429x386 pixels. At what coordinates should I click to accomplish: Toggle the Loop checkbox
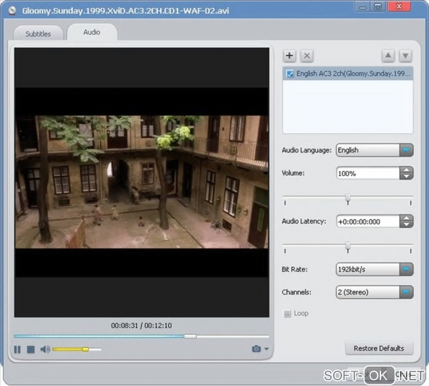tap(287, 314)
